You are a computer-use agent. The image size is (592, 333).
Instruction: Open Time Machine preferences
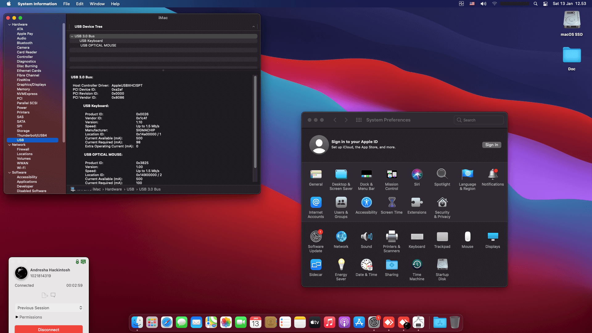point(417,270)
